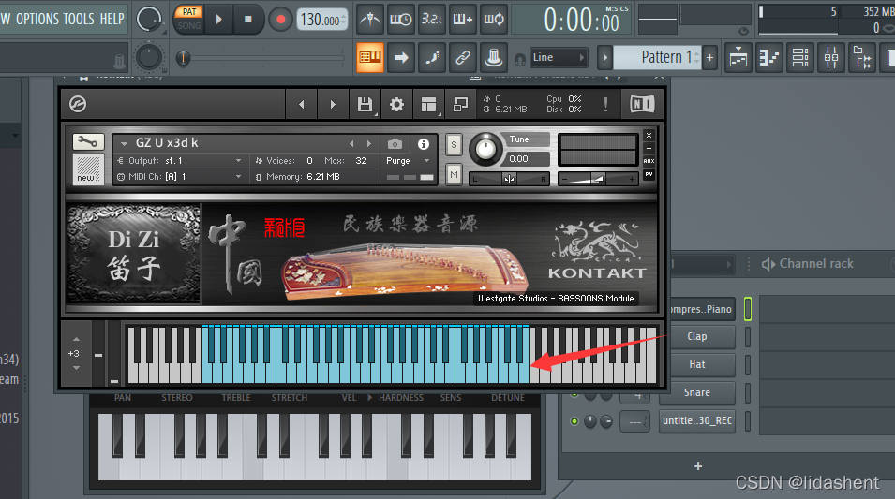Shift keyboard octave up arrow
This screenshot has width=895, height=499.
point(77,339)
